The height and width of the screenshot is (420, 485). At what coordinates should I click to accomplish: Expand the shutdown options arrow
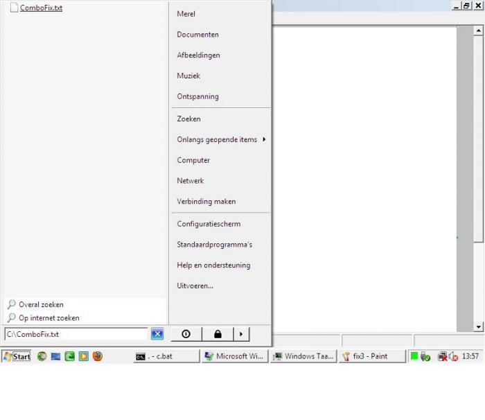(x=241, y=334)
